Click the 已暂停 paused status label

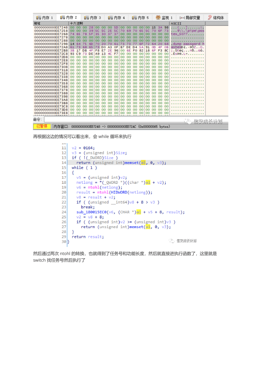click(x=42, y=126)
